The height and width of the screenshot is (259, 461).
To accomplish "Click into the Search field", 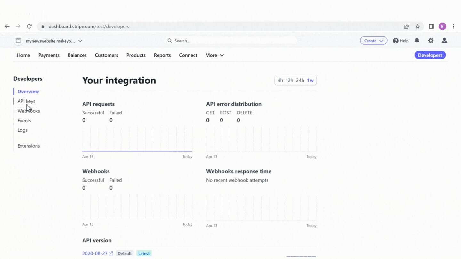I will click(230, 41).
